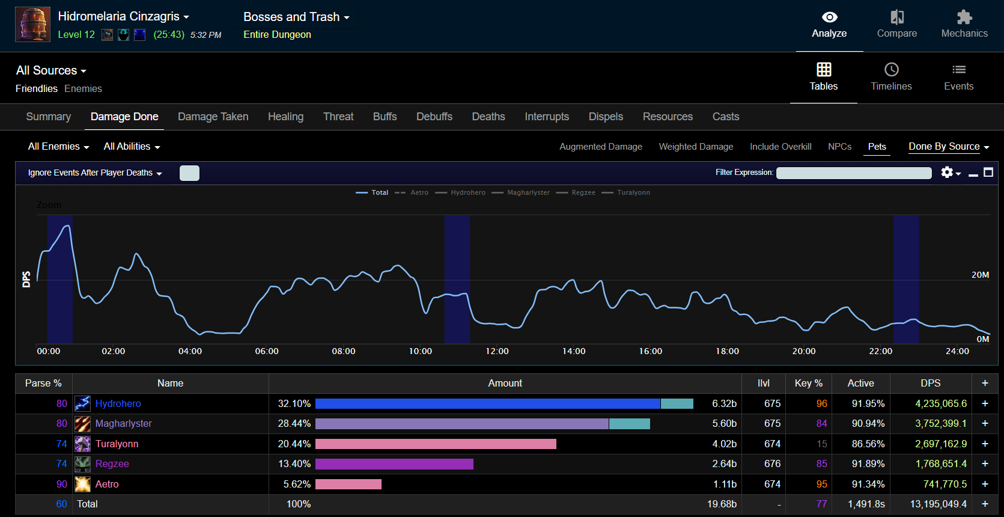Click the first dungeon affix icon

click(x=107, y=35)
